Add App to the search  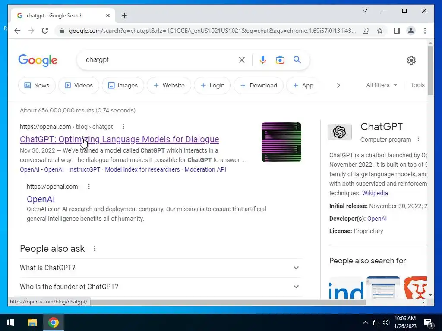tap(303, 85)
